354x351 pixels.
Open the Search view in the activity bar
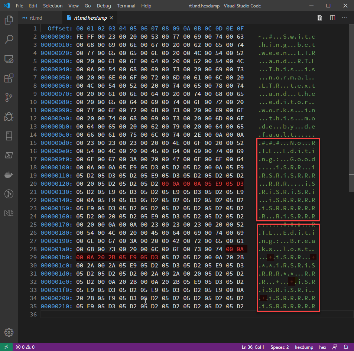9,39
